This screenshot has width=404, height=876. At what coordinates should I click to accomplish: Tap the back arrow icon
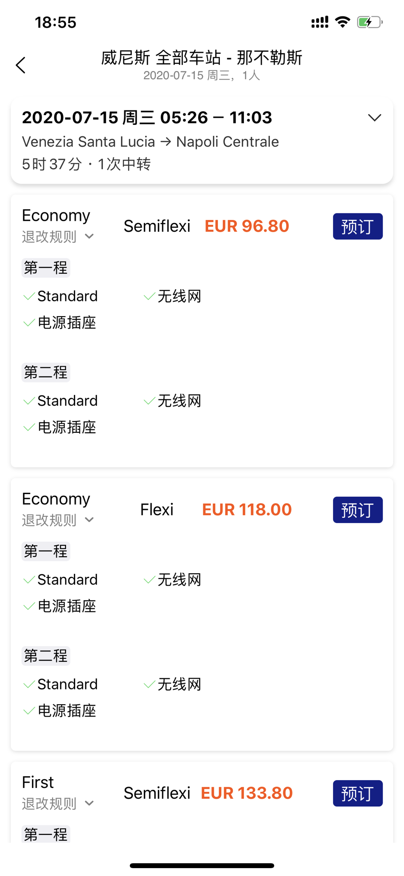pyautogui.click(x=21, y=65)
